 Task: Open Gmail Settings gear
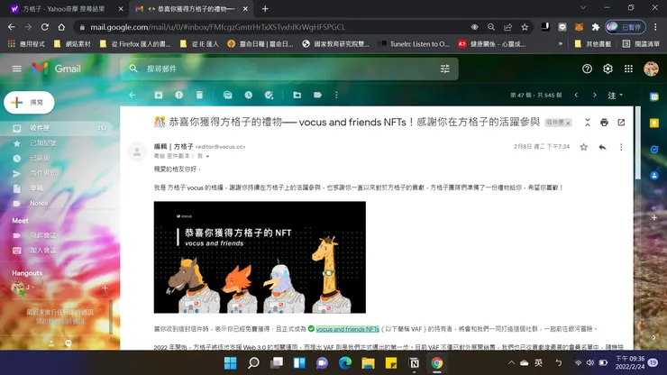(608, 69)
